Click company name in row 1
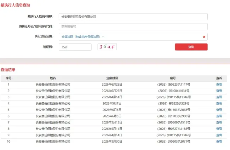 click(x=53, y=85)
